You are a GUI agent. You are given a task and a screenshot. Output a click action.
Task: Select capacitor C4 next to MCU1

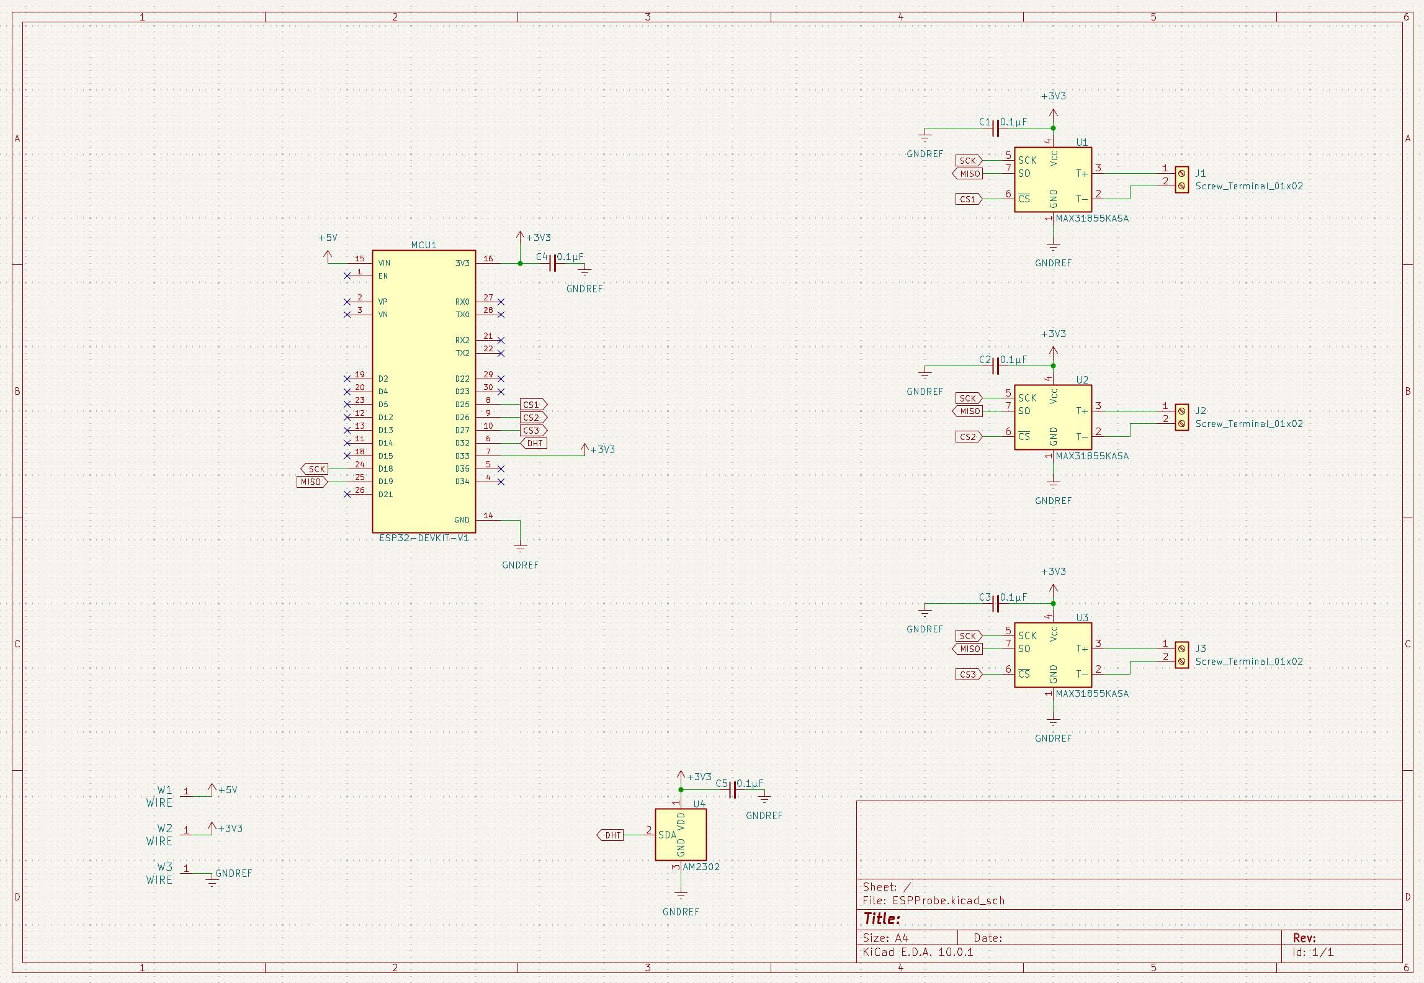[553, 264]
